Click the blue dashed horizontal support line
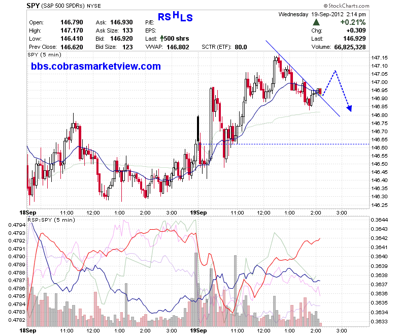Screen dimensions: 396x335 [x=285, y=144]
